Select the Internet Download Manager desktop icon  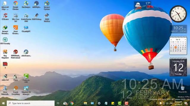pos(5,30)
